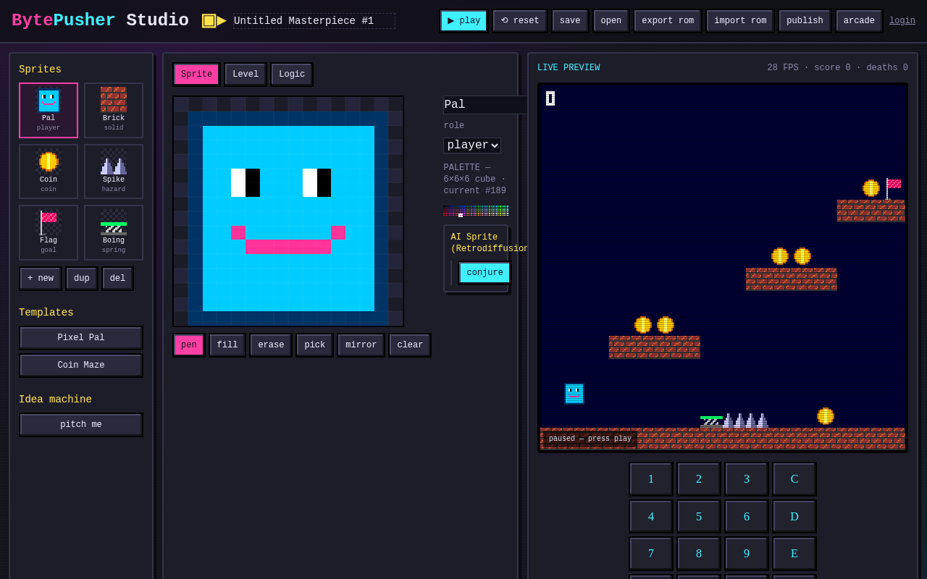
Task: Publish the game
Action: click(x=804, y=21)
